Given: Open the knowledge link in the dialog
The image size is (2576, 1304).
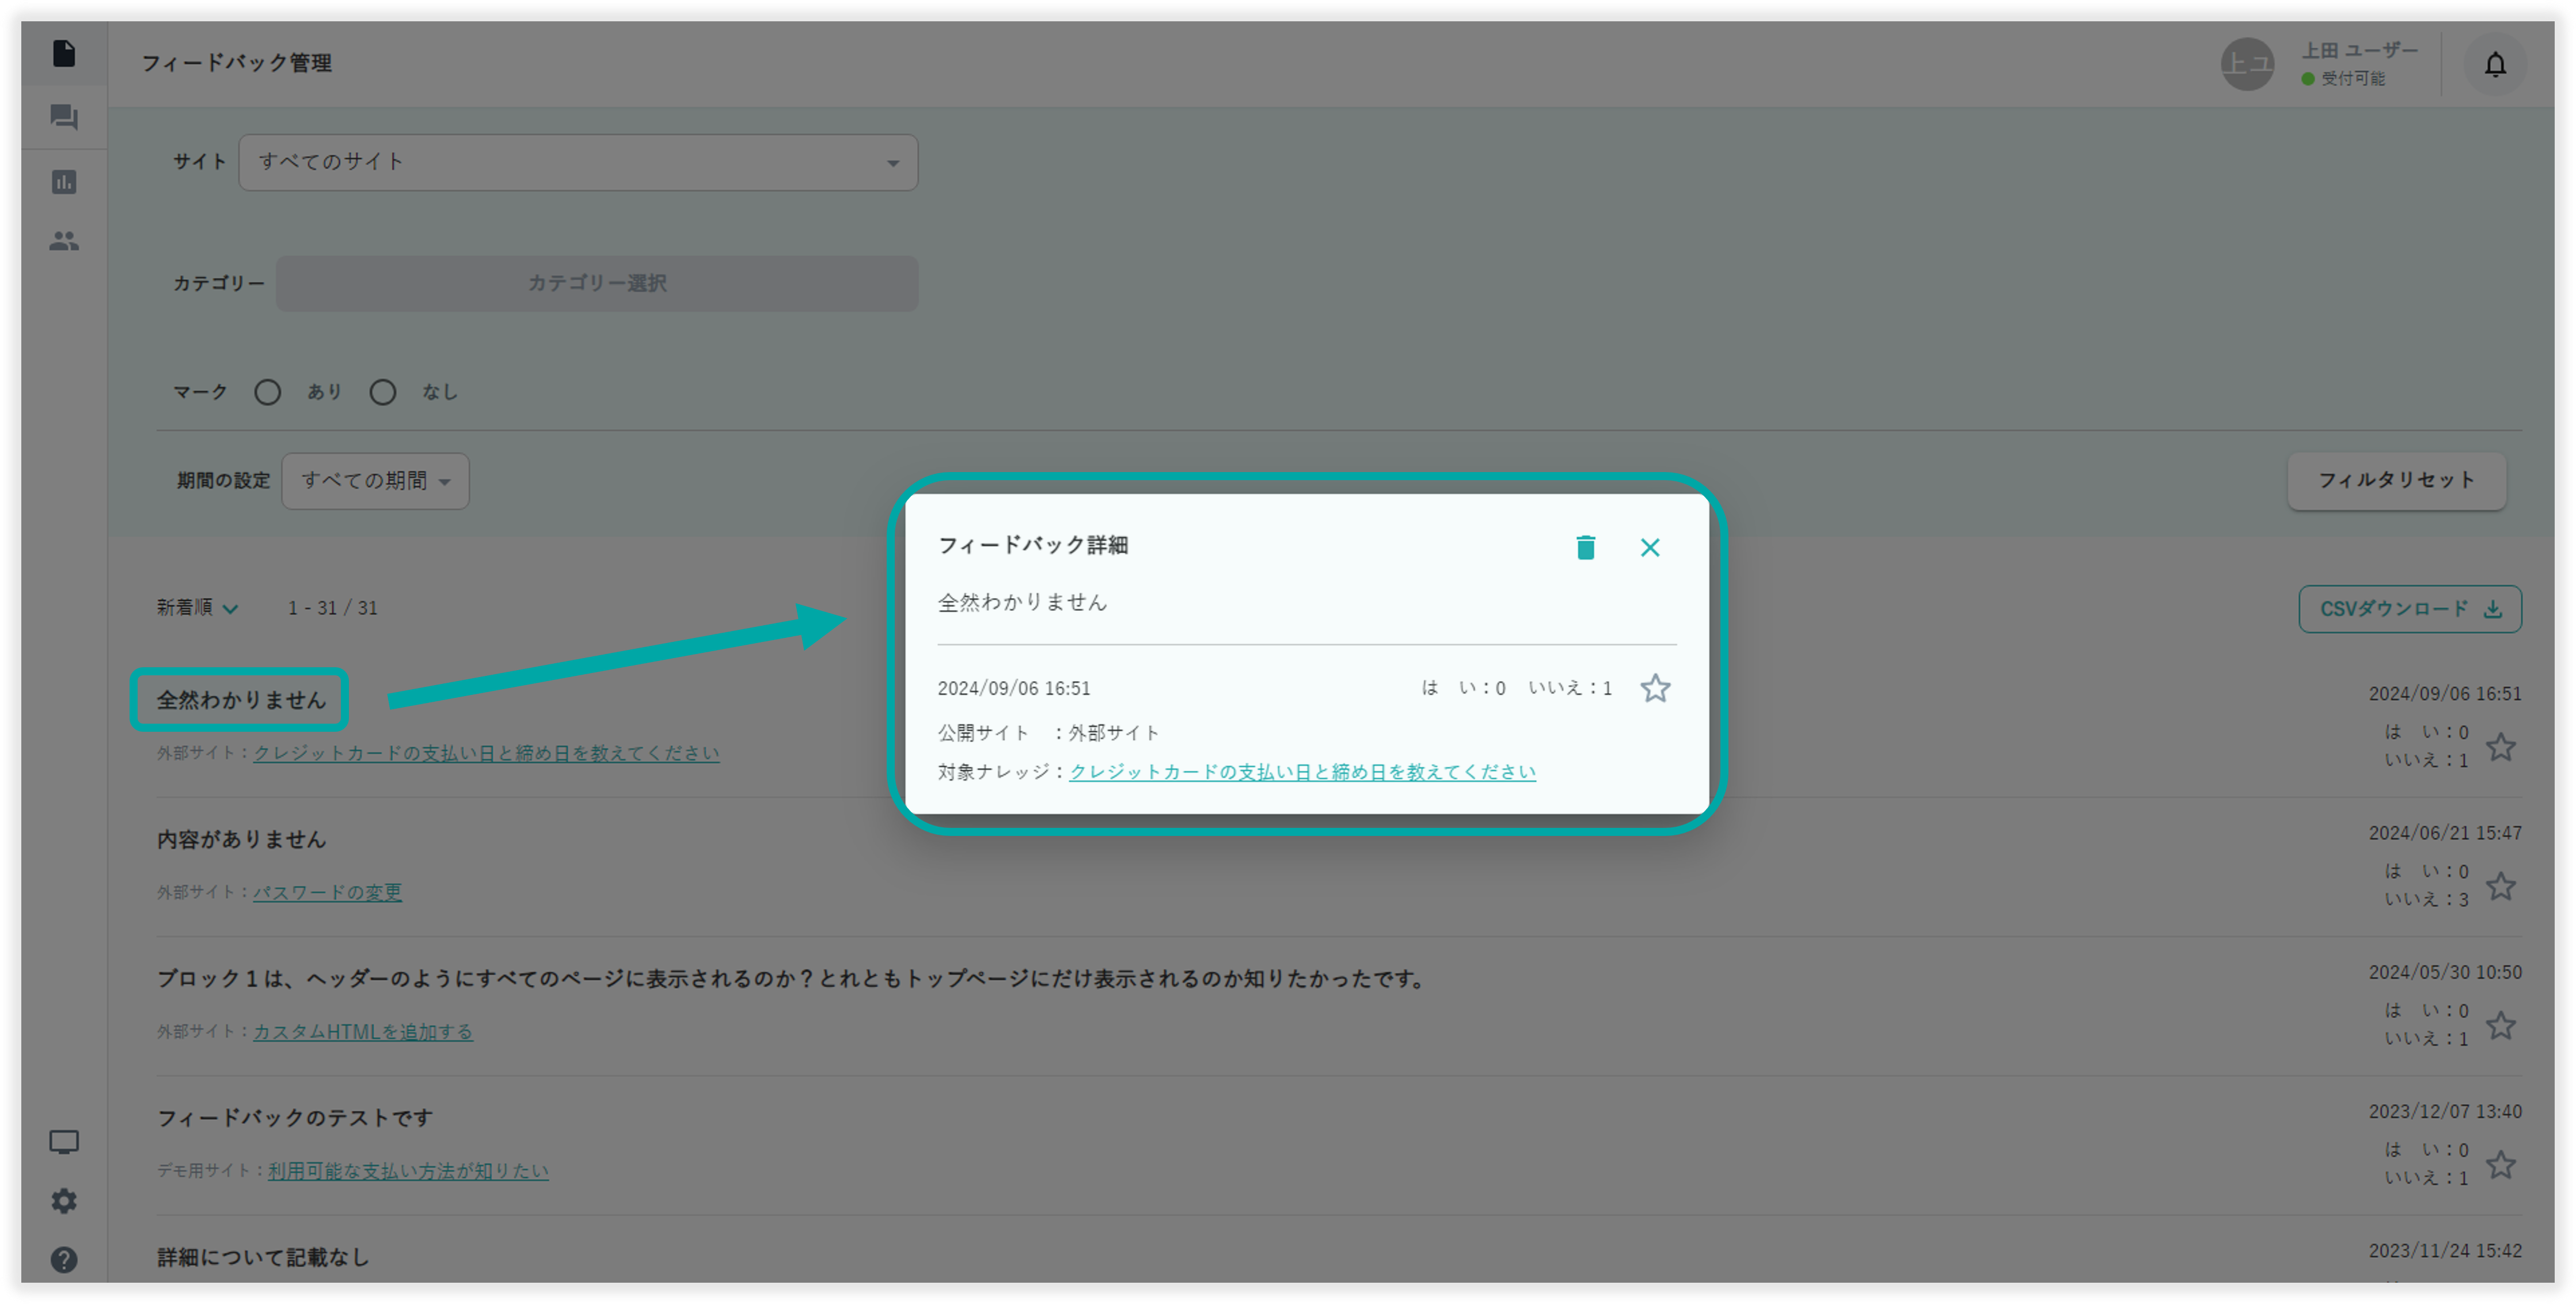Looking at the screenshot, I should click(1302, 772).
